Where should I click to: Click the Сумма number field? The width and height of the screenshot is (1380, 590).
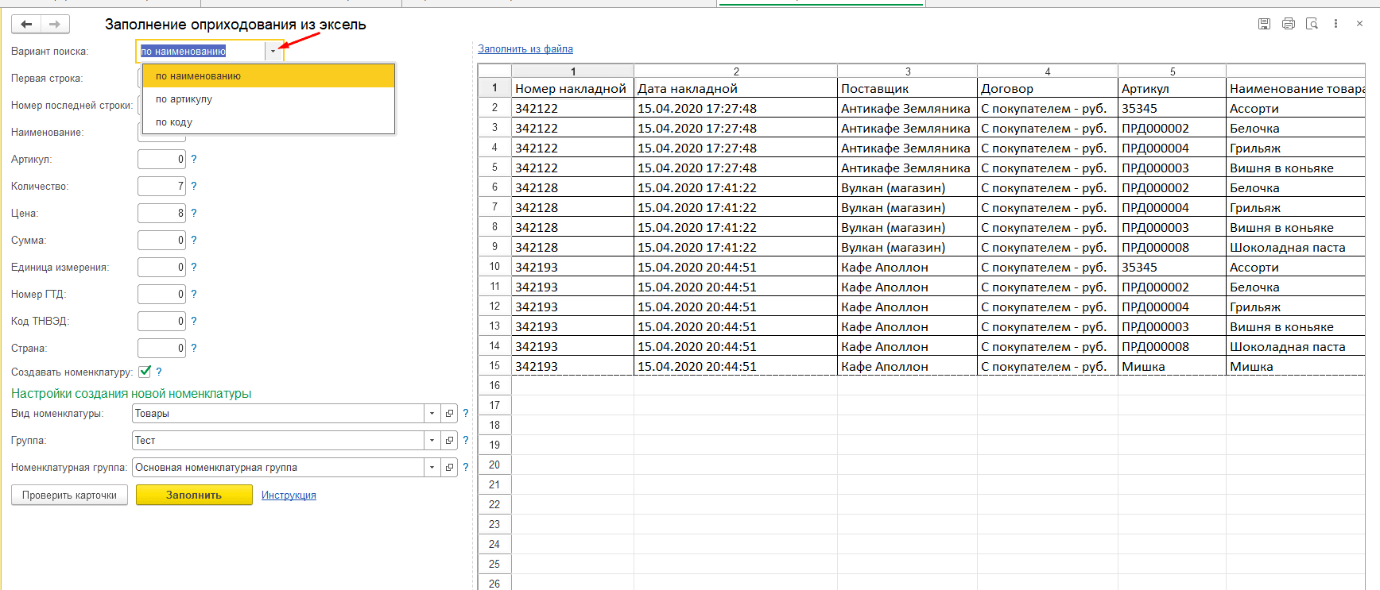(x=161, y=240)
